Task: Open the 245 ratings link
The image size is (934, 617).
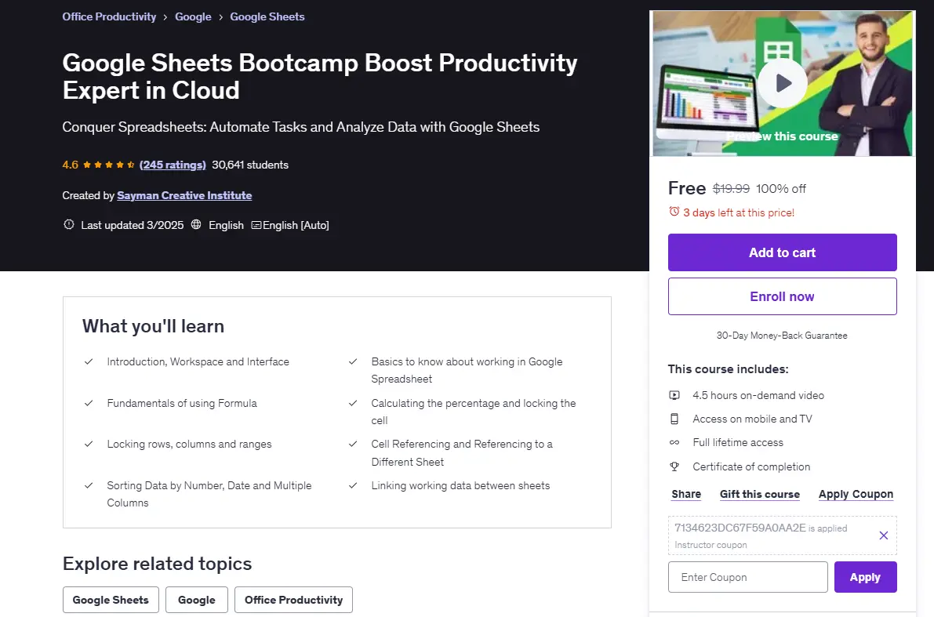Action: click(x=173, y=165)
